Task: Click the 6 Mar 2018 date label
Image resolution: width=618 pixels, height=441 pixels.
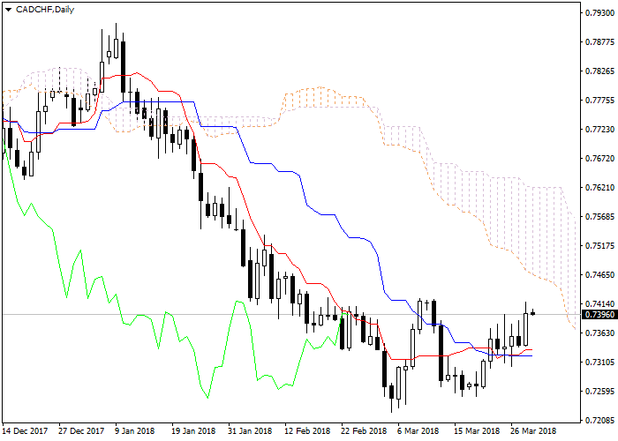Action: (x=418, y=430)
